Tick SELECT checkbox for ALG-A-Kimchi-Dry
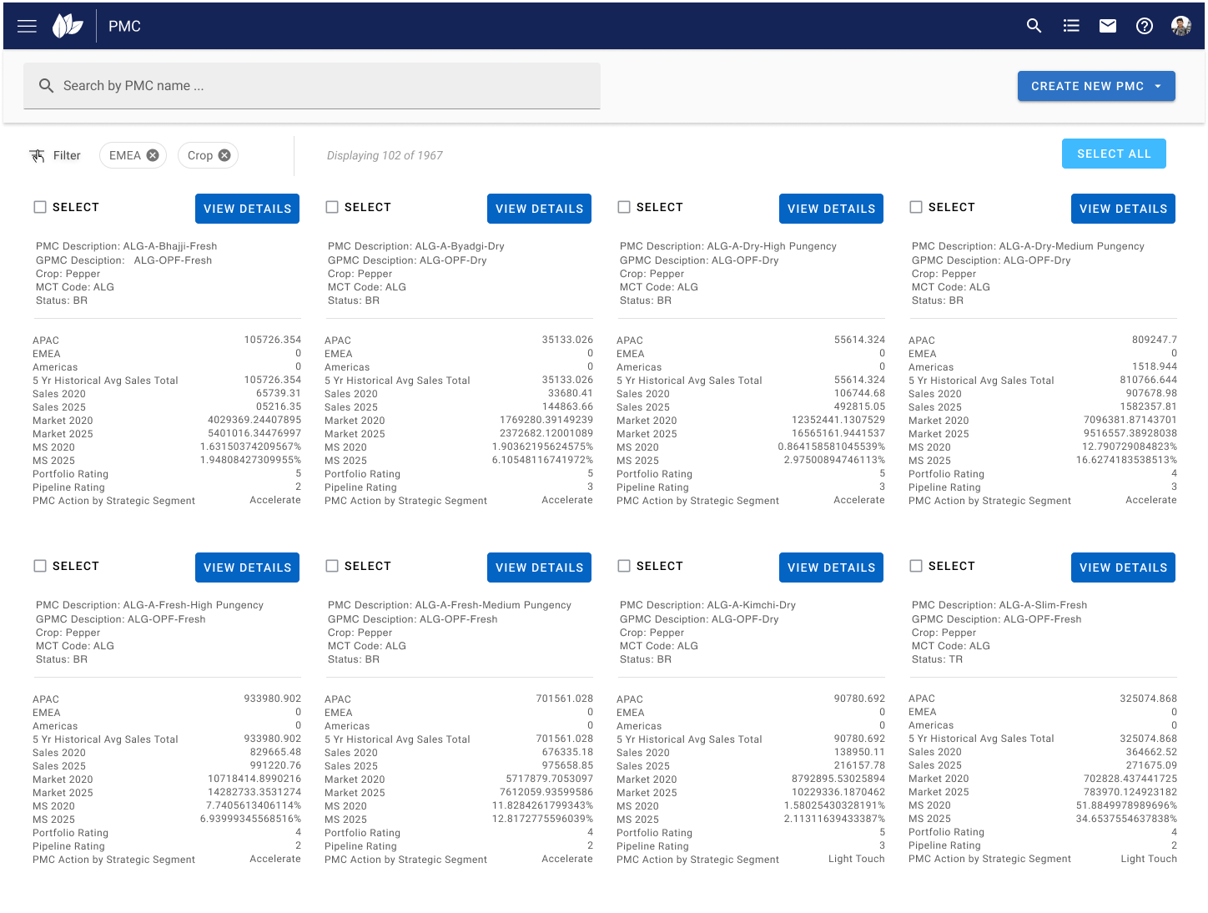 pyautogui.click(x=624, y=566)
